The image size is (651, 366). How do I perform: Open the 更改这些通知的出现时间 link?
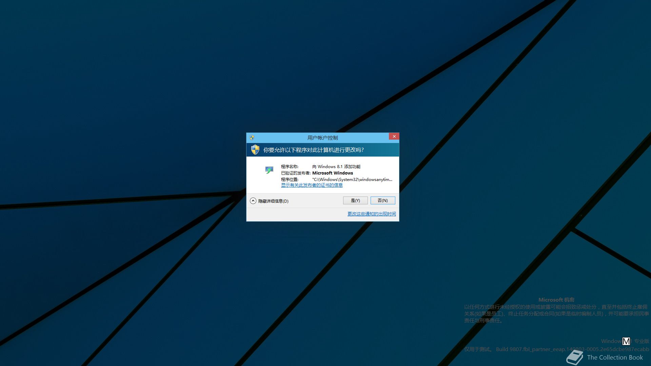pyautogui.click(x=372, y=214)
